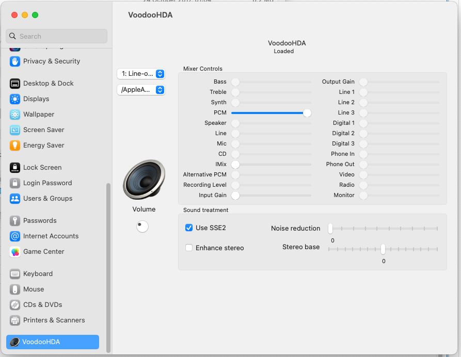Screen dimensions: 461x357
Task: Click the Alternative PCM slider knob
Action: pos(235,175)
